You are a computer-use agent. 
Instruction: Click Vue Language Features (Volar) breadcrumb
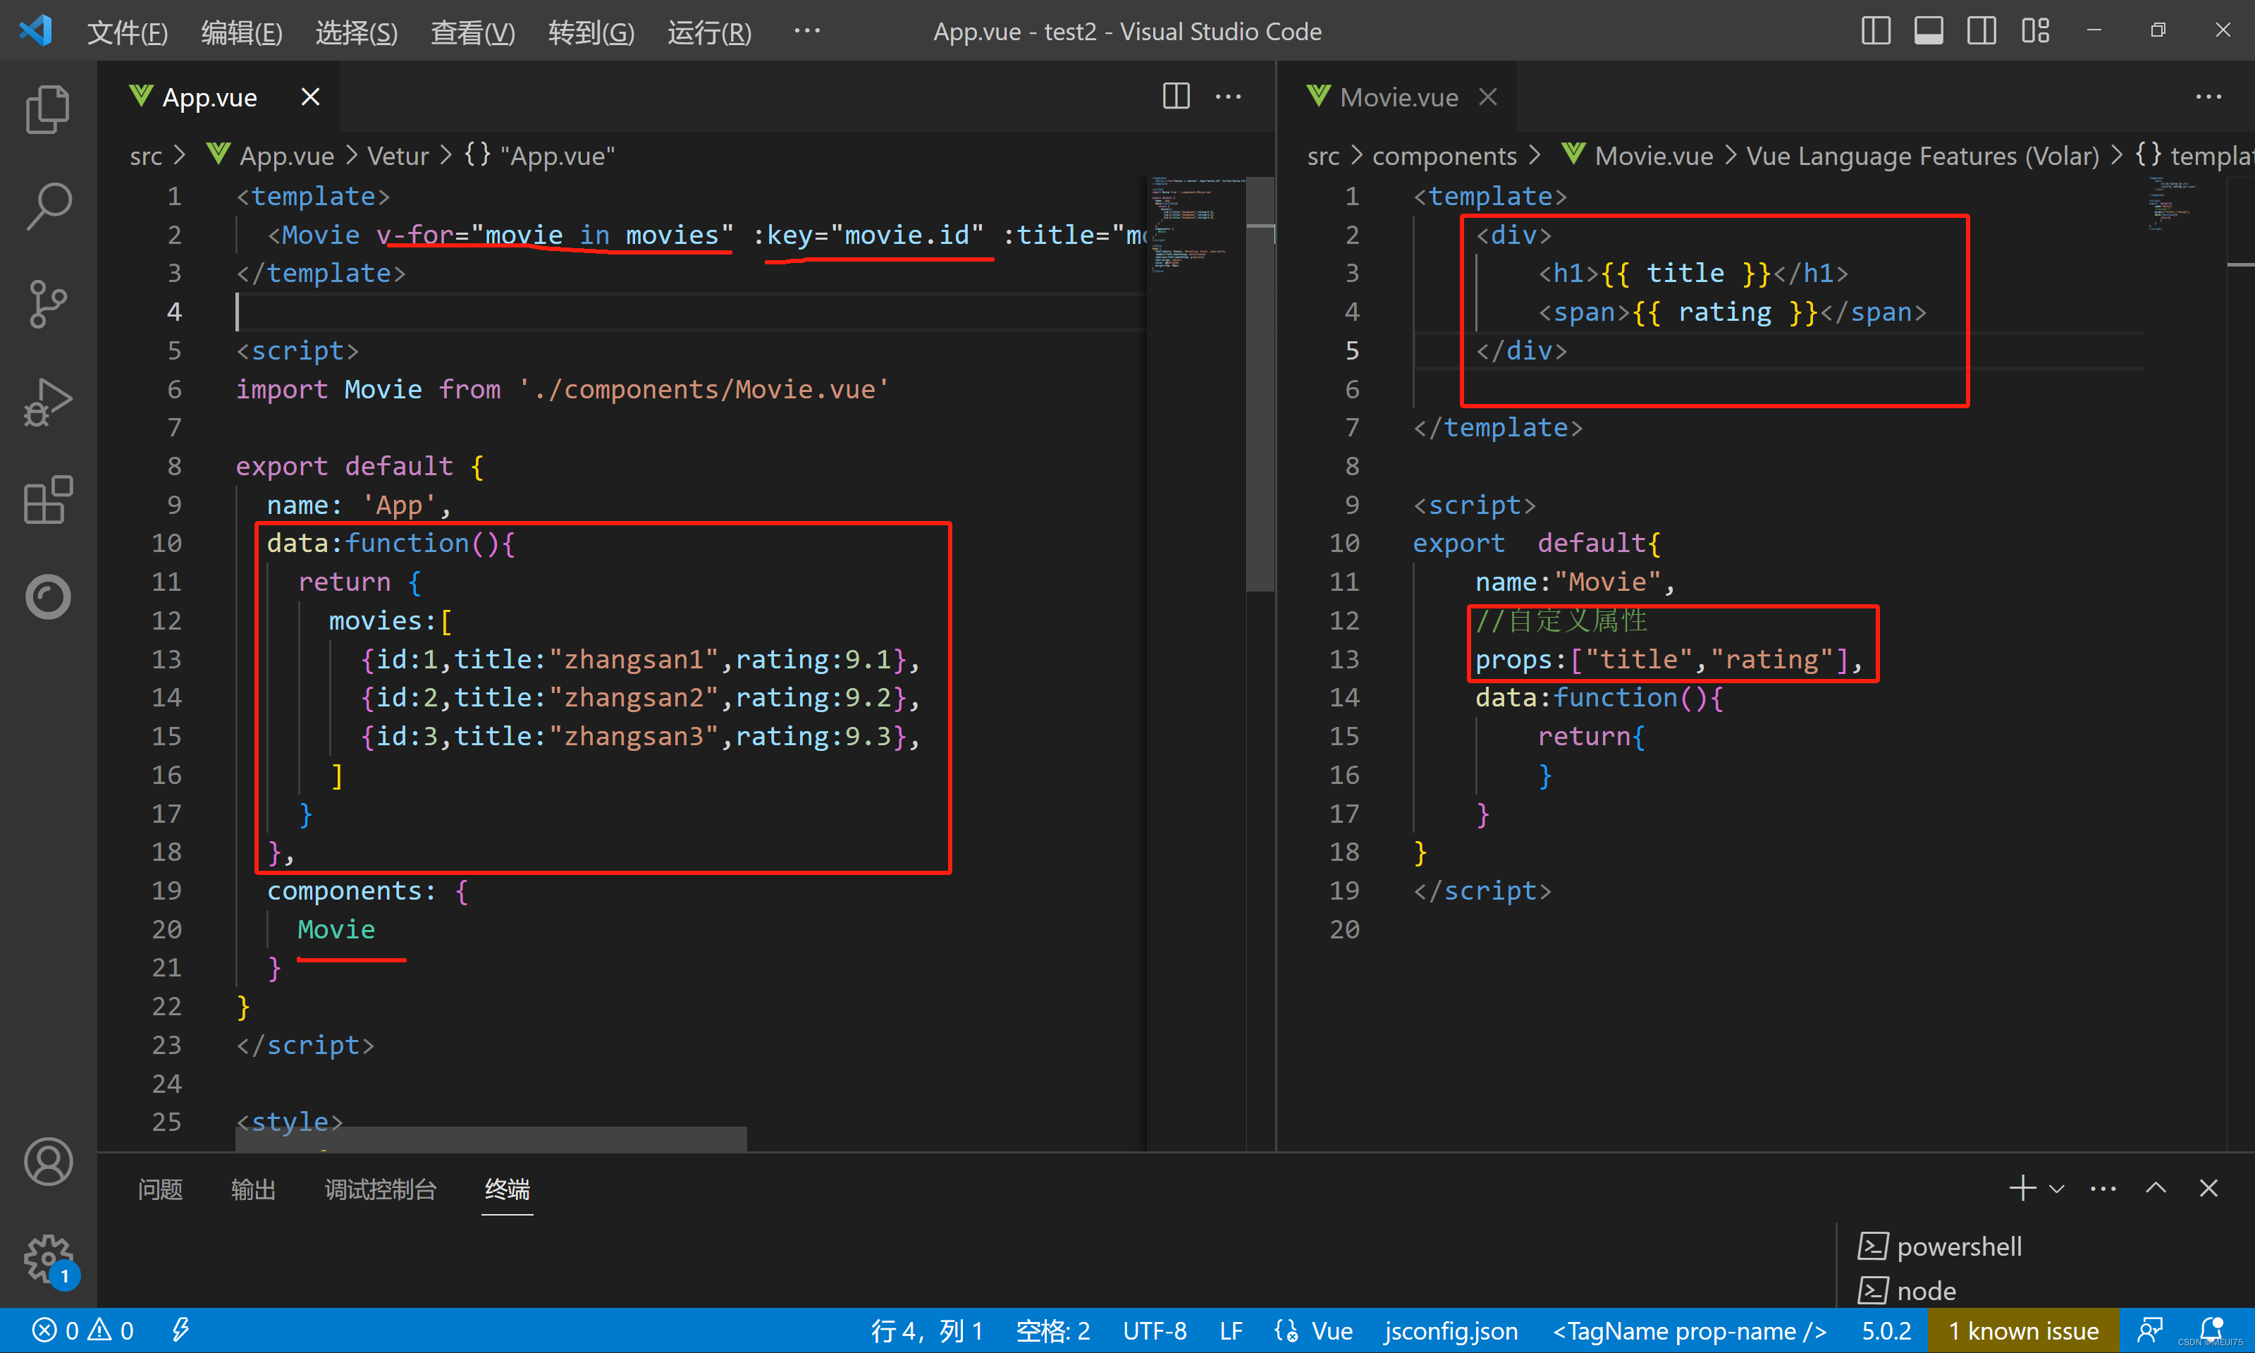click(x=1922, y=156)
